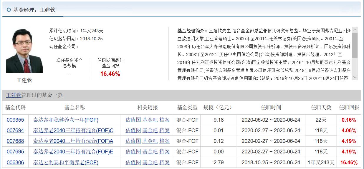Screen dimensions: 364x169
Task: Click the 基金类型 column header
Action: [187, 108]
